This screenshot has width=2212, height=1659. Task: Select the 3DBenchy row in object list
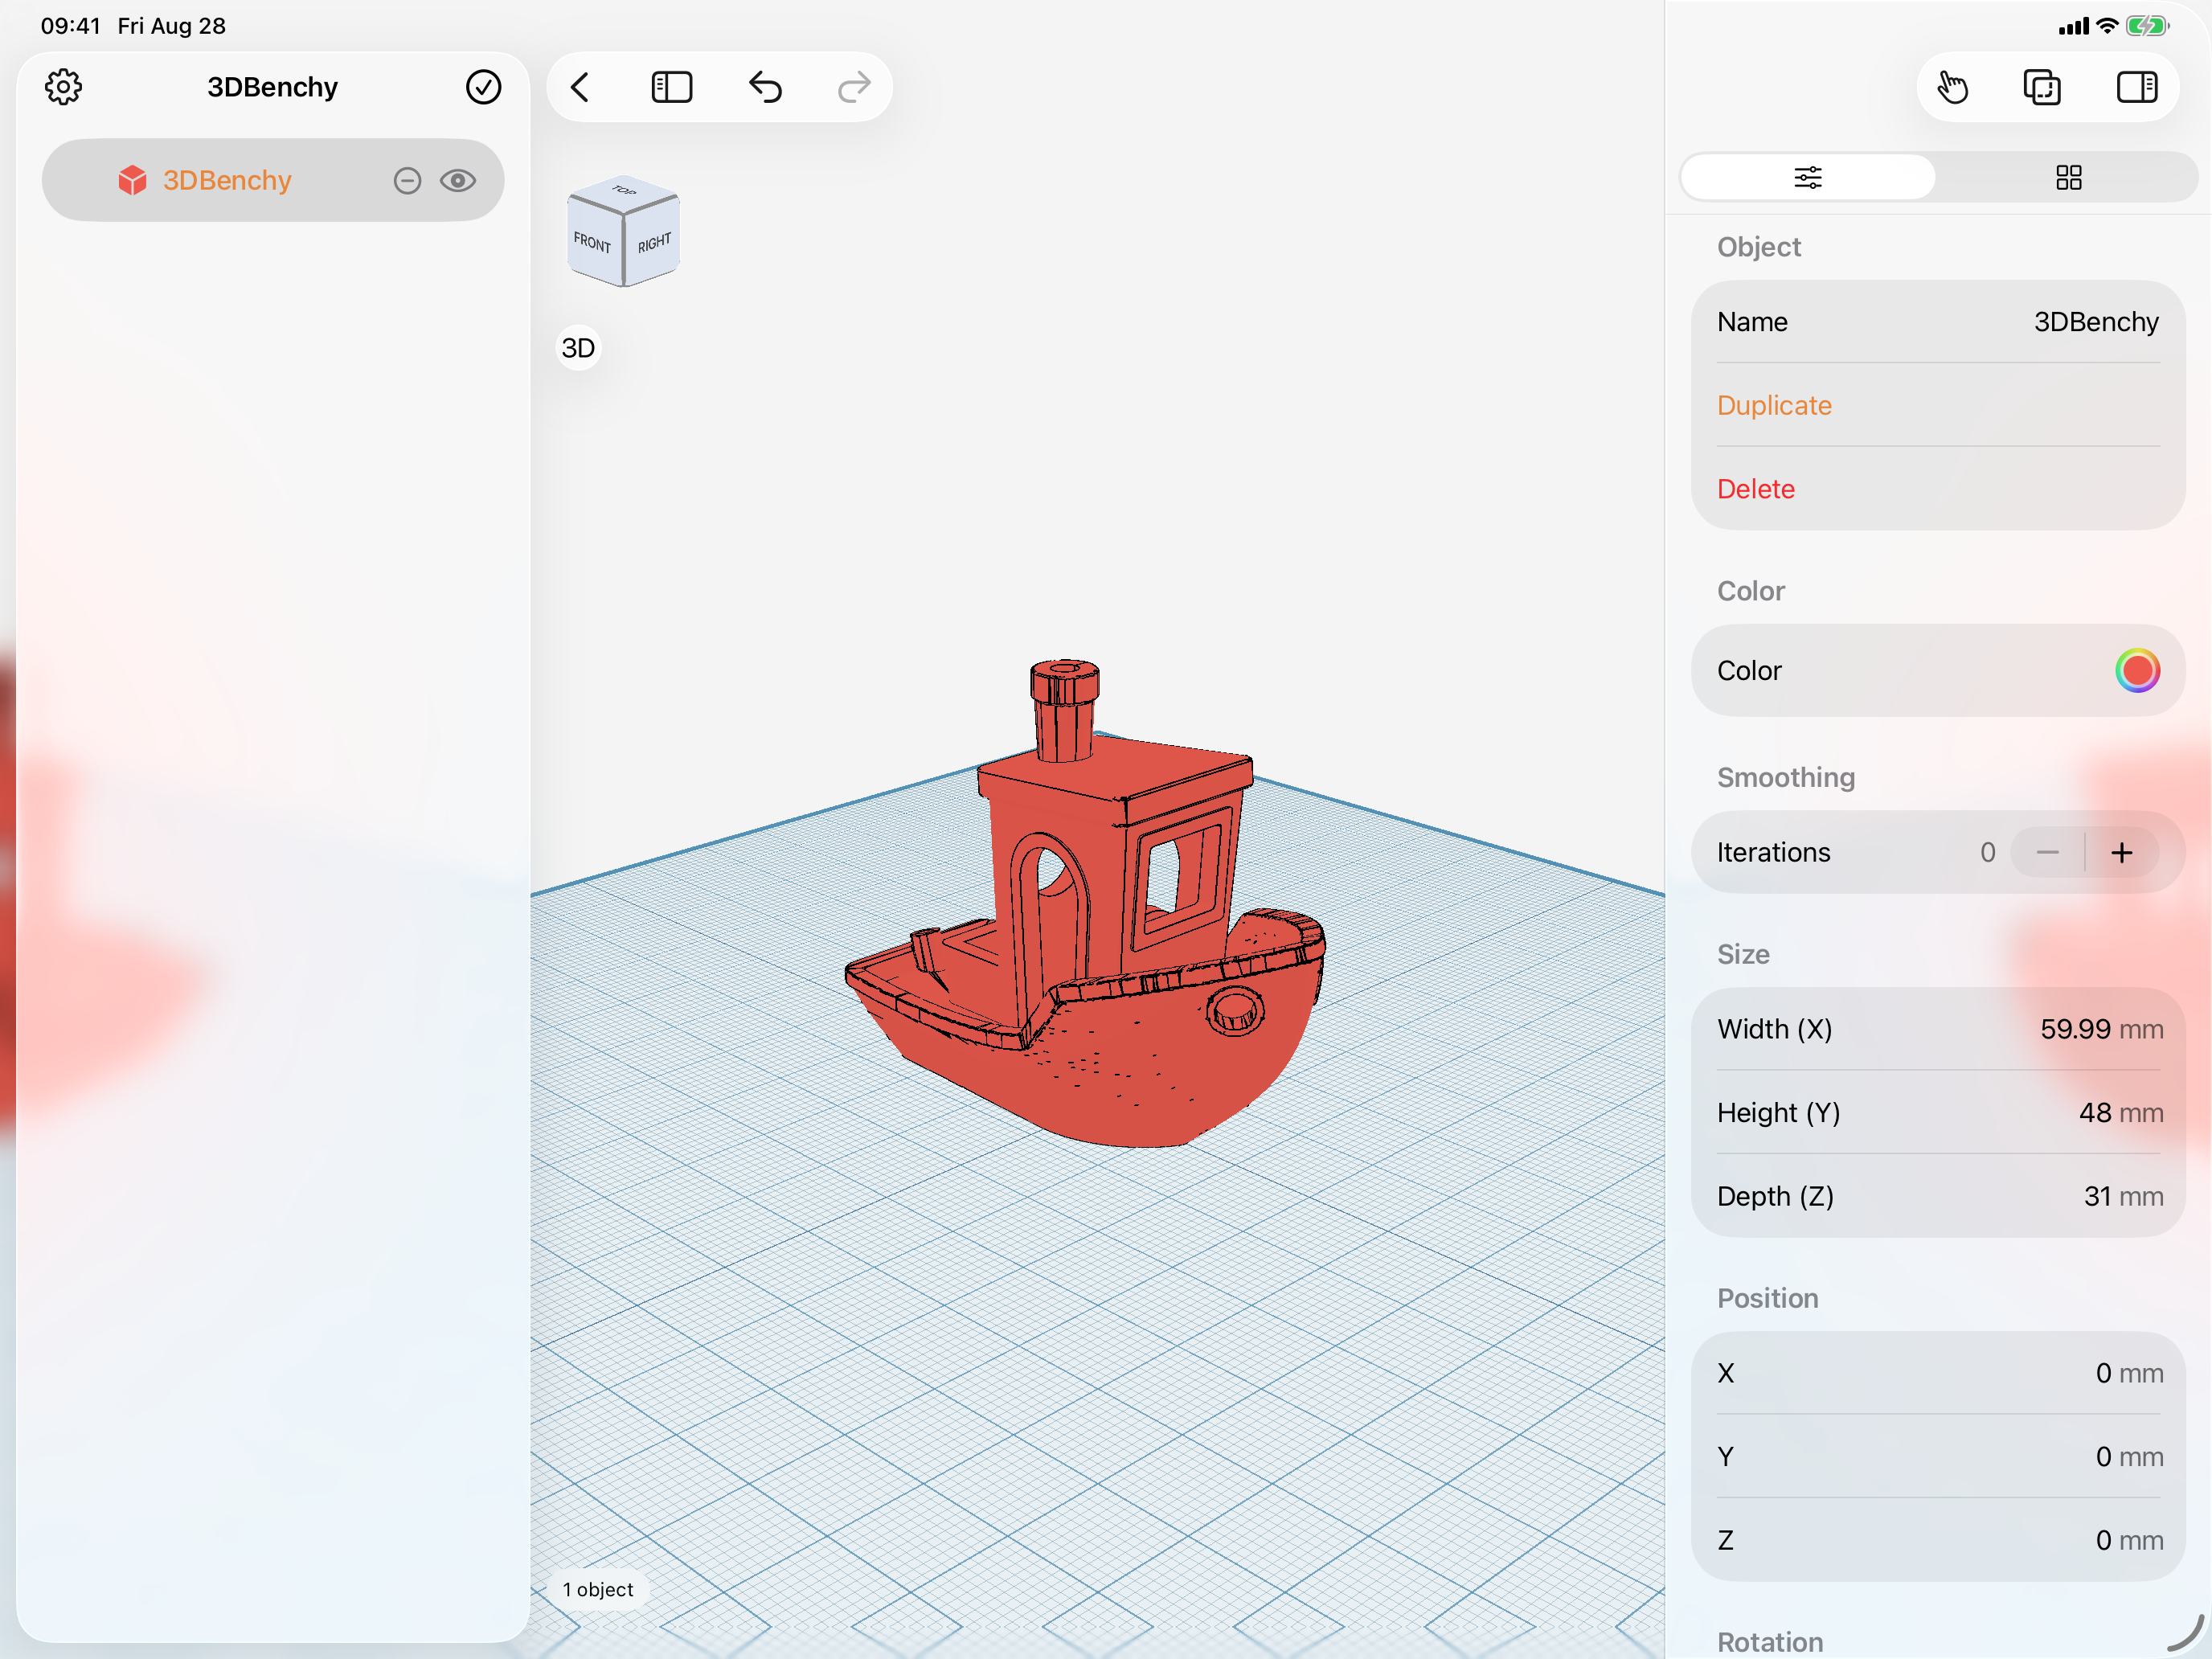pyautogui.click(x=272, y=180)
